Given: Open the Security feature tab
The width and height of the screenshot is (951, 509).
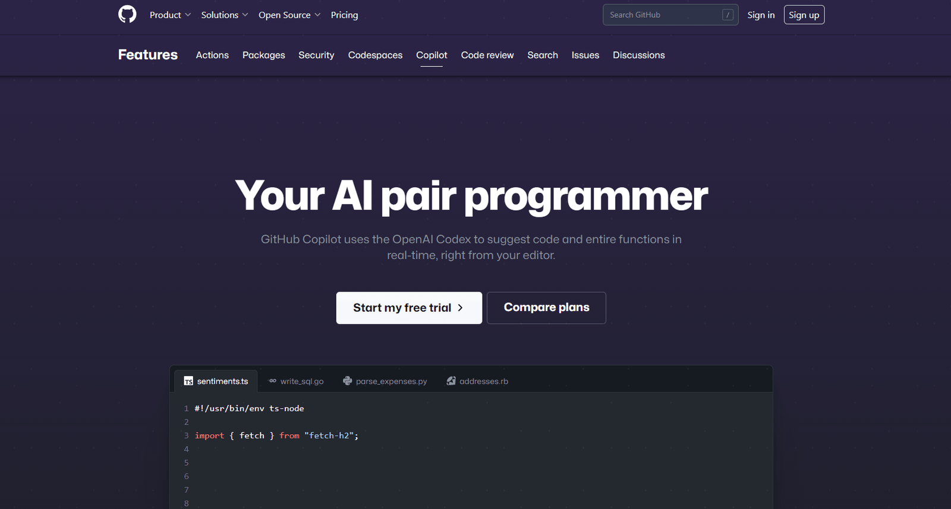Looking at the screenshot, I should pyautogui.click(x=316, y=55).
